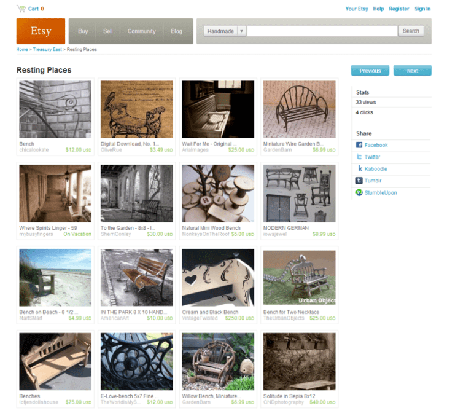Click the Facebook share icon
Viewport: 466px width, 416px height.
tap(359, 145)
